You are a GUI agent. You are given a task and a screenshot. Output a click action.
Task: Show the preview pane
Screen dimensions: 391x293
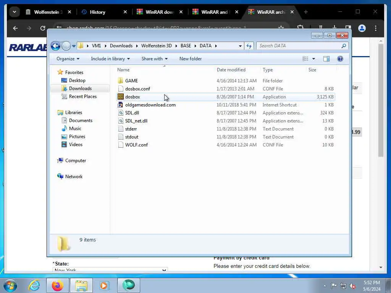coord(326,58)
